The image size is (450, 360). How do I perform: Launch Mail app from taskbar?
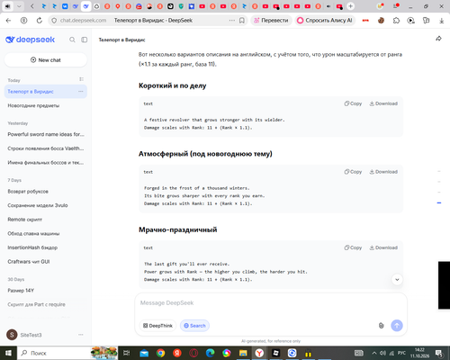pos(144,353)
